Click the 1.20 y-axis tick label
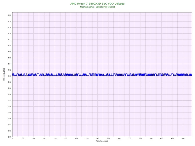 pos(10,15)
